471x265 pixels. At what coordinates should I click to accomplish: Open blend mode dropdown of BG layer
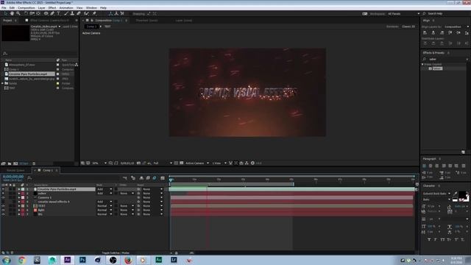tap(105, 214)
